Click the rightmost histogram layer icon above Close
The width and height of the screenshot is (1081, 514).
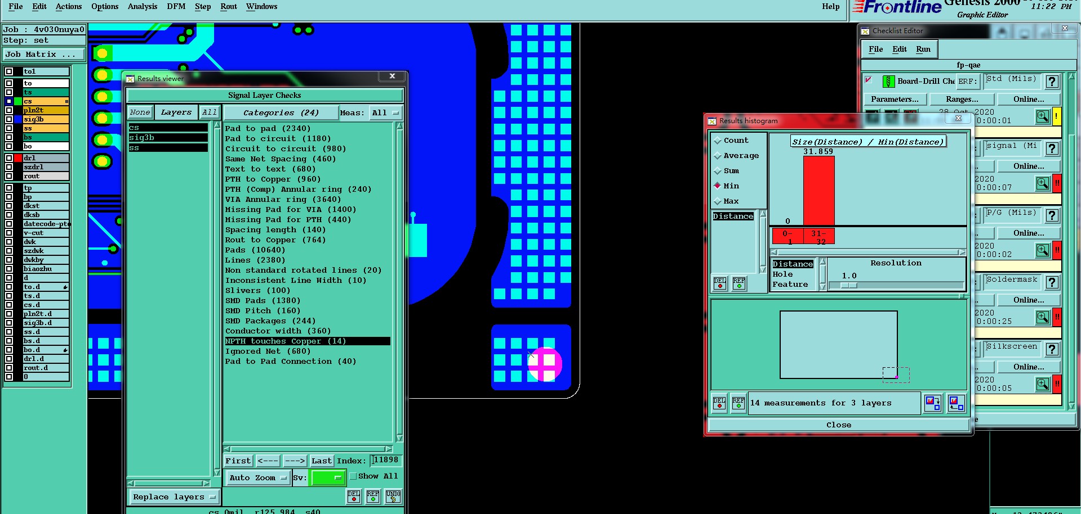click(x=956, y=403)
